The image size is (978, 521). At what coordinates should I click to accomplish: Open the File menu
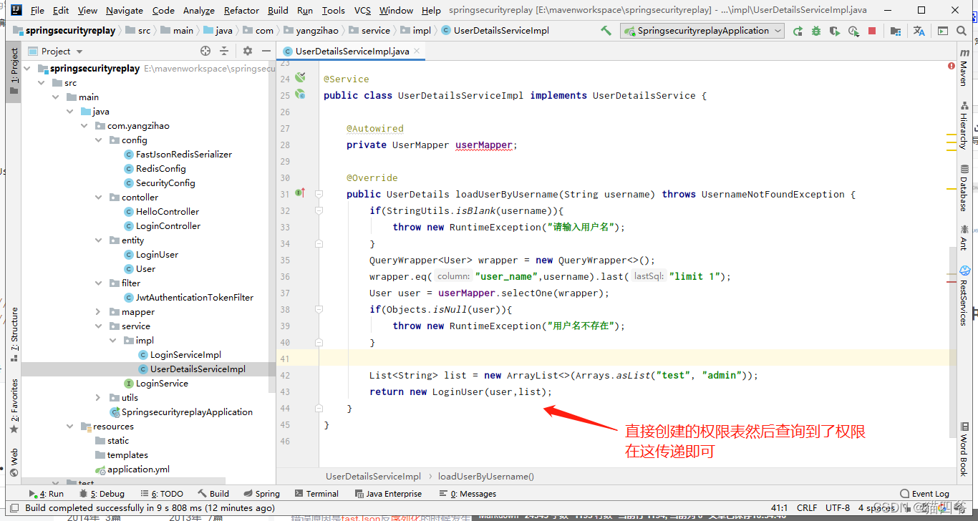click(37, 10)
